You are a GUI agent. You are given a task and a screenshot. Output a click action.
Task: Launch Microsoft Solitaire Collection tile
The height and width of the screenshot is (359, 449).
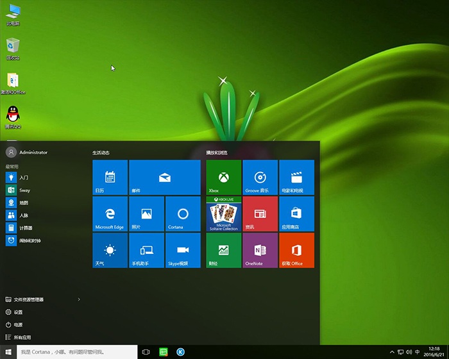coord(223,213)
